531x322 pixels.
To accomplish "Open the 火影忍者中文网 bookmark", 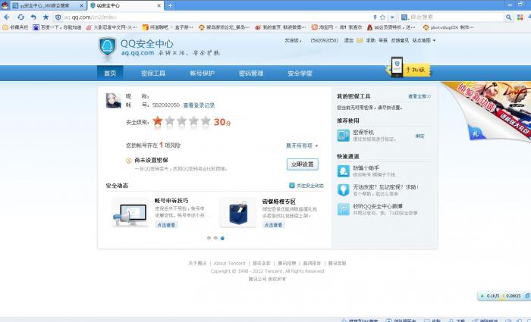I will [x=112, y=27].
